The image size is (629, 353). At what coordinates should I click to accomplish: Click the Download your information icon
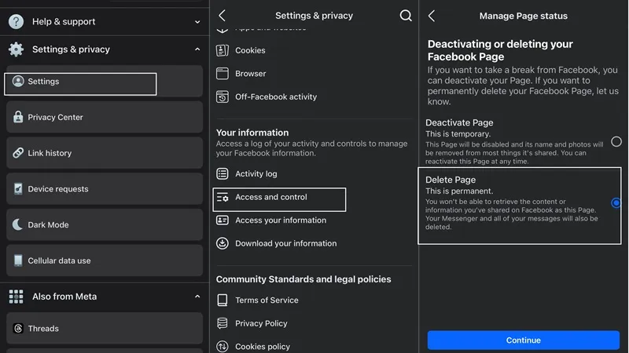(223, 243)
